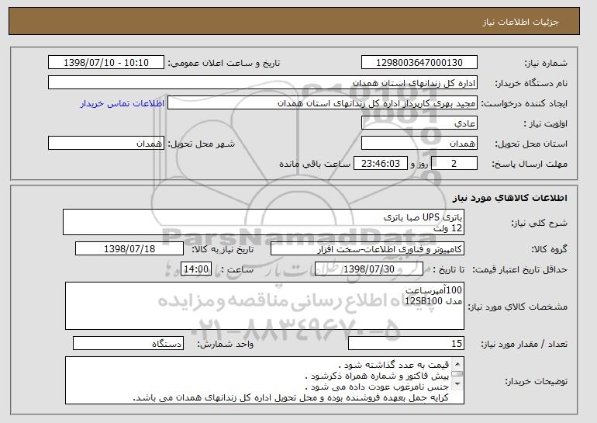Viewport: 597px width, 423px height.
Task: Click the ساعت باقی مانده text
Action: [315, 164]
